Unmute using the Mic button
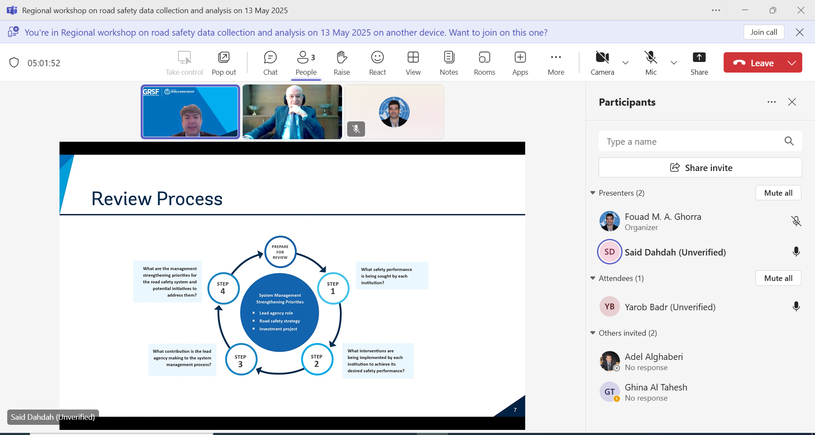 [x=651, y=63]
